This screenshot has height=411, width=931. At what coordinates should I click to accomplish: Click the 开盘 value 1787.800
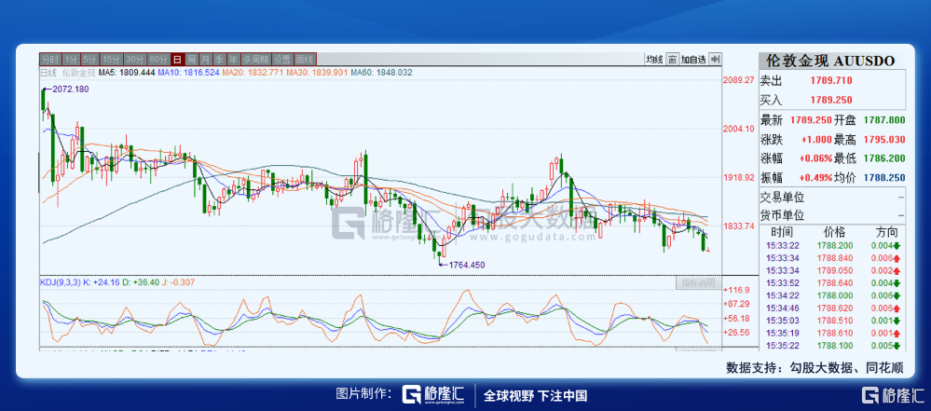(x=883, y=120)
